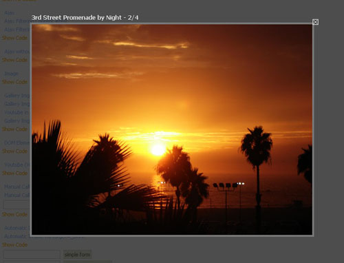Open the first Ajax example link
Image resolution: width=344 pixels, height=263 pixels.
click(x=10, y=13)
